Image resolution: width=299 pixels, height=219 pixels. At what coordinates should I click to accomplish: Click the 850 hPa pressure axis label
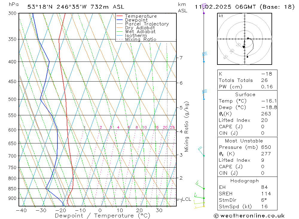tap(12, 189)
